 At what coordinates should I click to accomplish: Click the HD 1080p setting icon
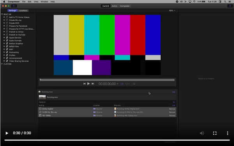click(x=40, y=116)
